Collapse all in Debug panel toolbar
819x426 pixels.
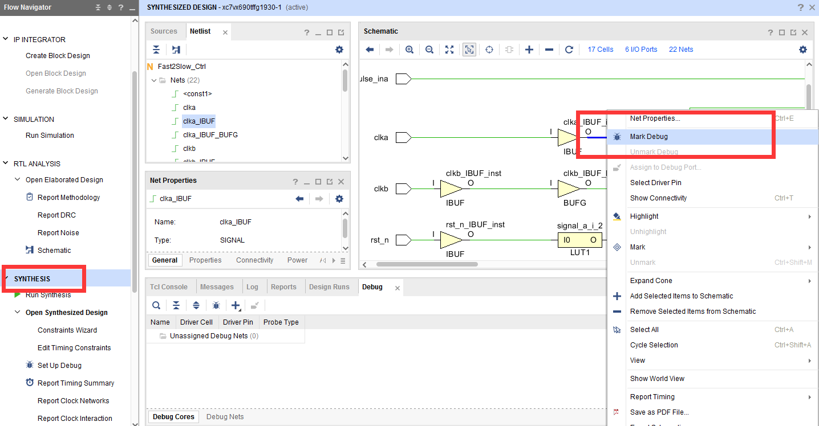pos(176,305)
